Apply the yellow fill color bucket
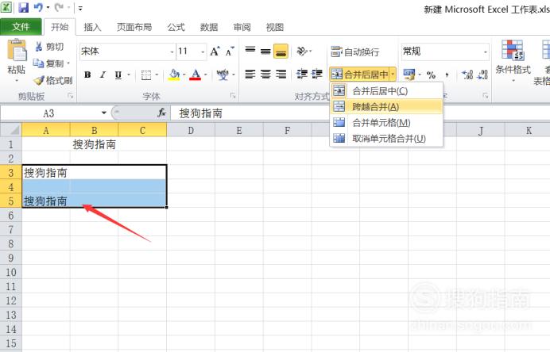The height and width of the screenshot is (352, 550). coord(174,75)
